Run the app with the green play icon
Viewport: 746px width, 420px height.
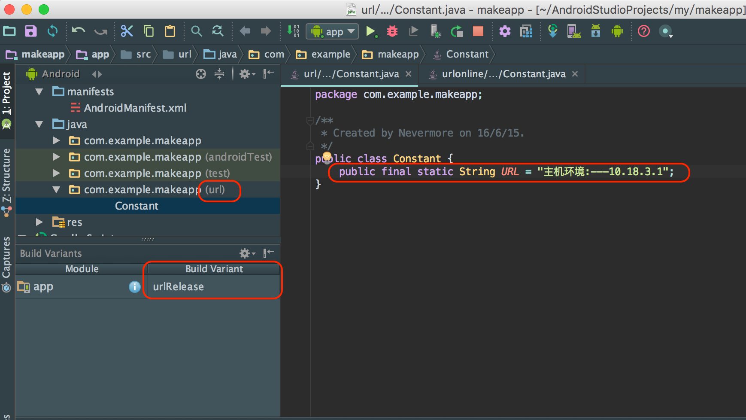pyautogui.click(x=371, y=31)
